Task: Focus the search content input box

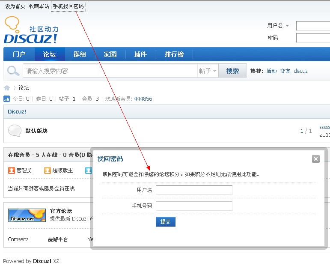Action: click(110, 71)
